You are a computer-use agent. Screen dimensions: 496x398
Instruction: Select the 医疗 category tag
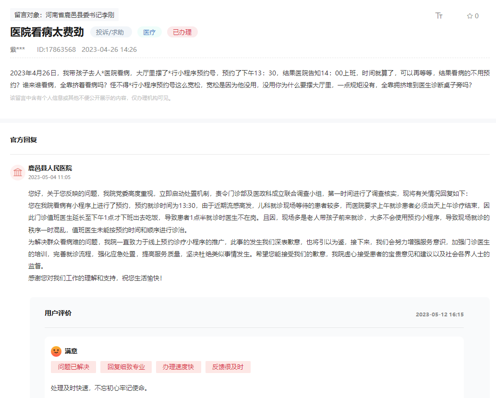(x=149, y=32)
